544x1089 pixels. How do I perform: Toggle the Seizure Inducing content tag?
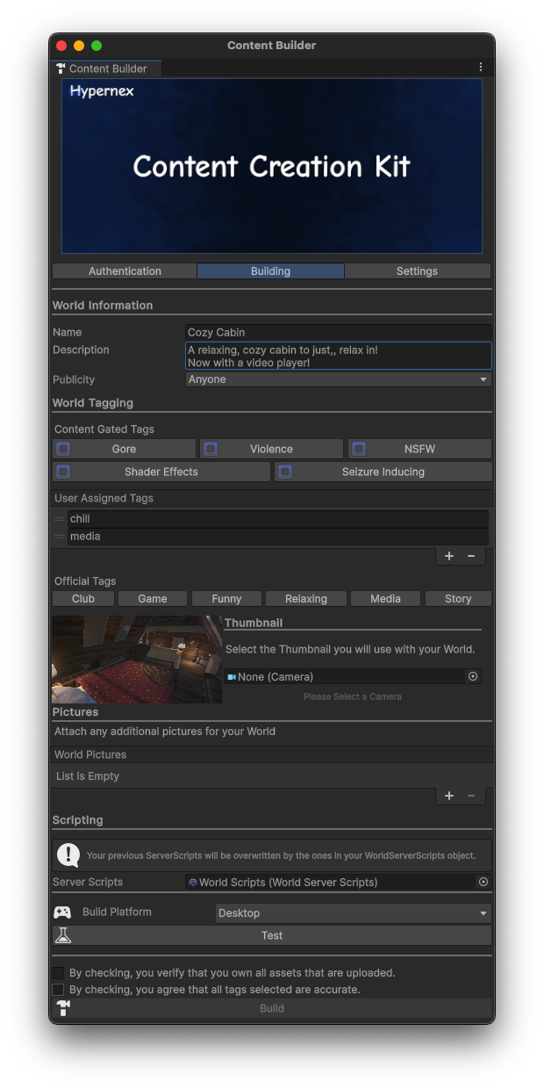click(x=383, y=472)
